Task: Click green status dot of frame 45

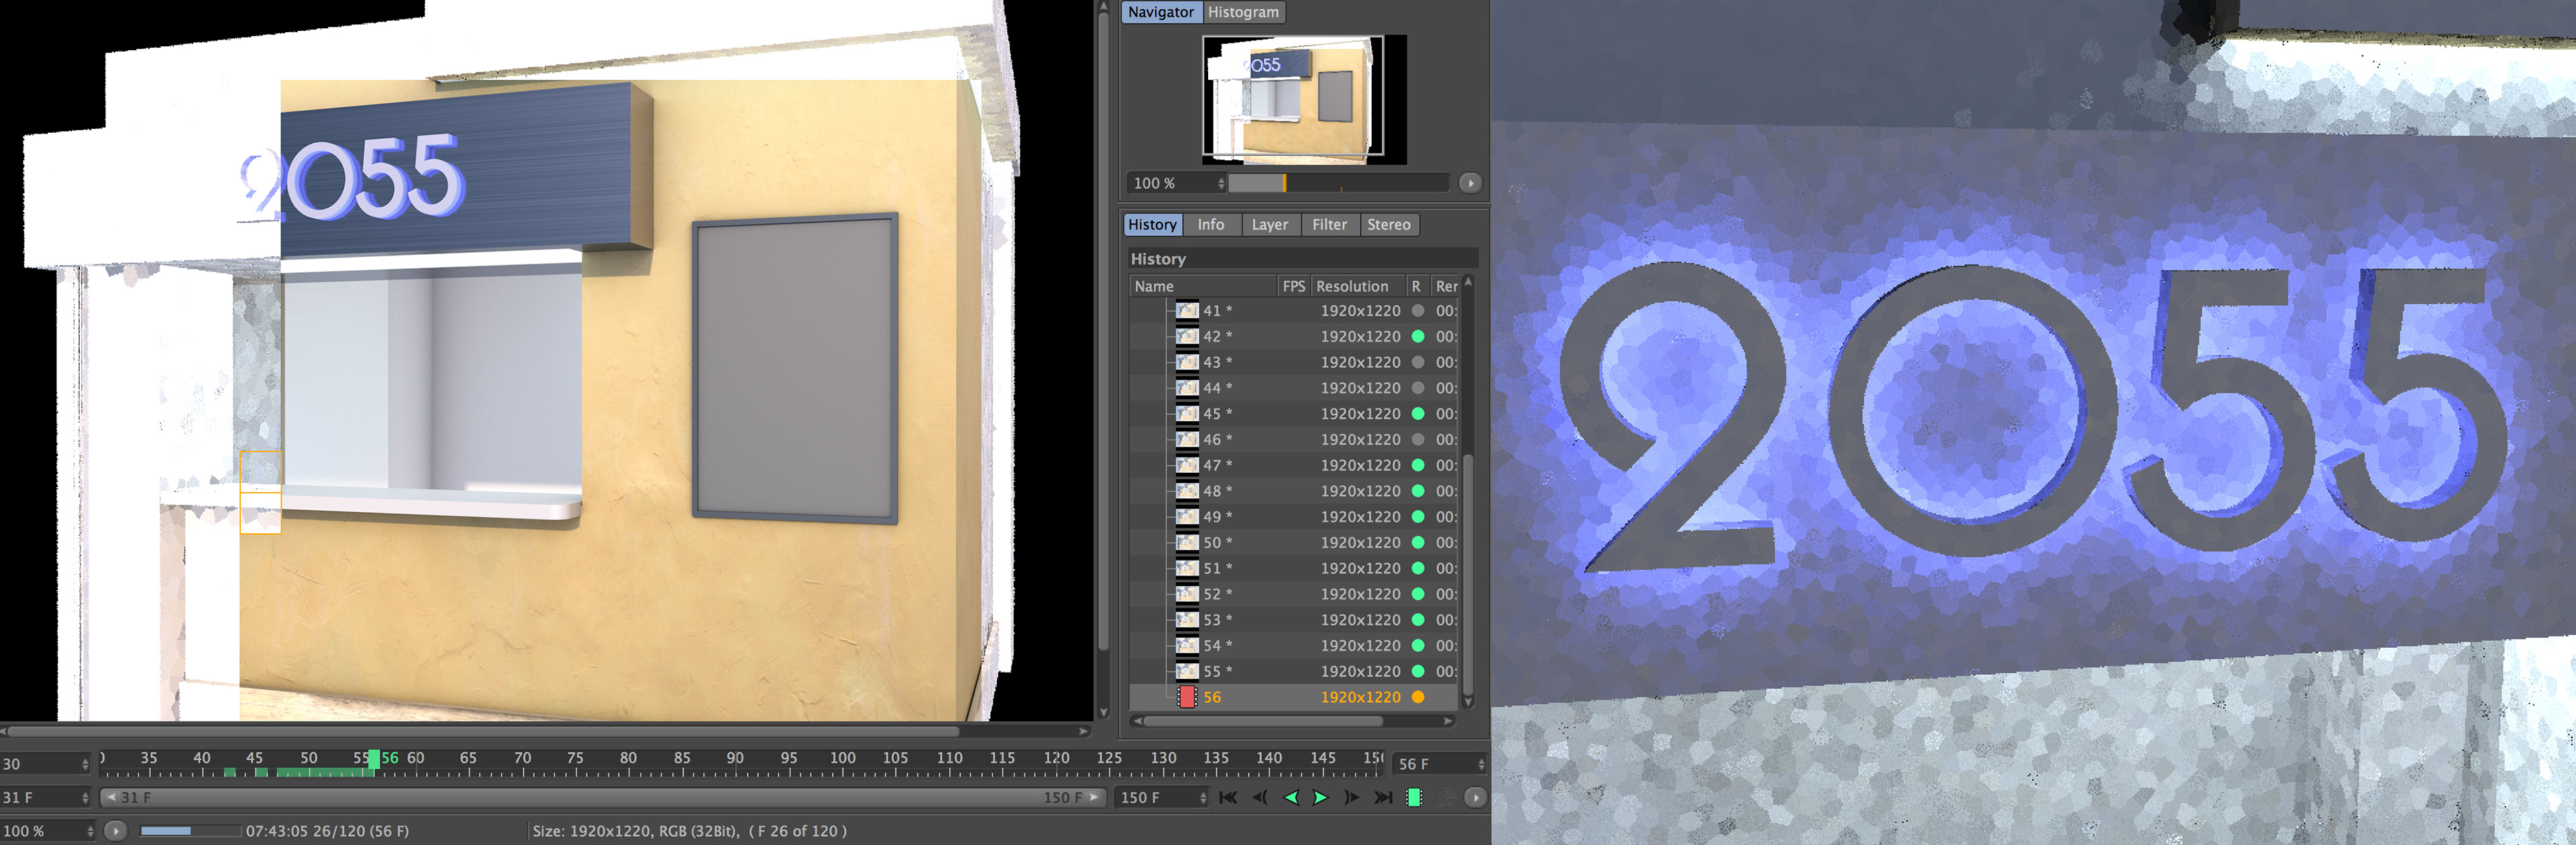Action: (x=1417, y=414)
